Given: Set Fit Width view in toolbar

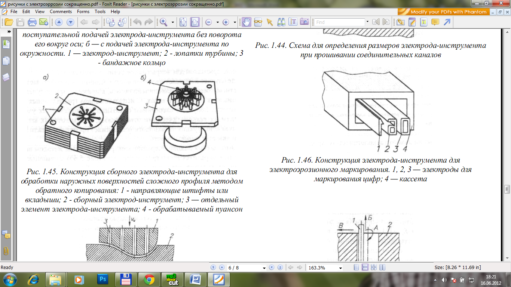Looking at the screenshot, I should pyautogui.click(x=195, y=22).
